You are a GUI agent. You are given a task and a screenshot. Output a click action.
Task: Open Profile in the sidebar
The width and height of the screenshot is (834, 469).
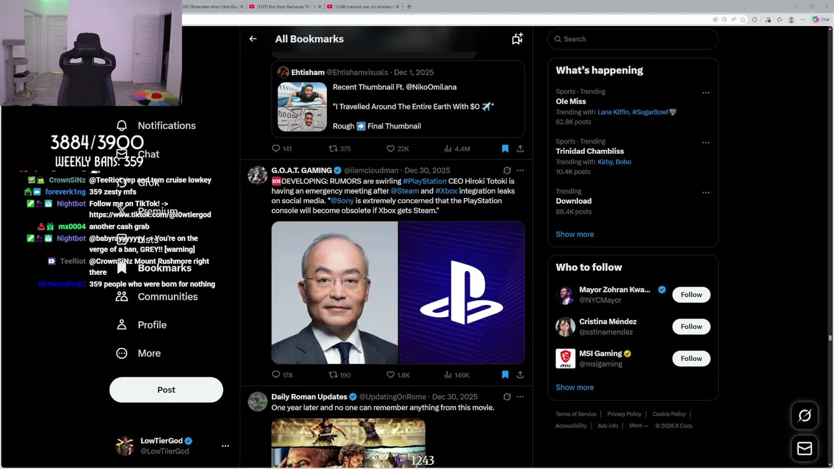141,325
